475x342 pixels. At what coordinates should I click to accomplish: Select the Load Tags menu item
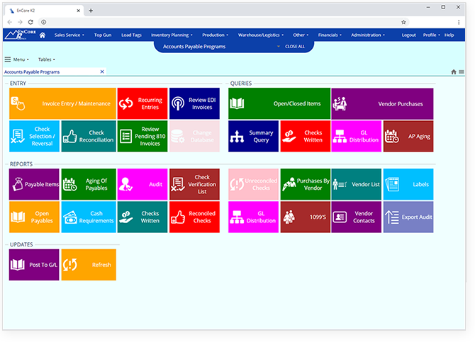pyautogui.click(x=131, y=35)
